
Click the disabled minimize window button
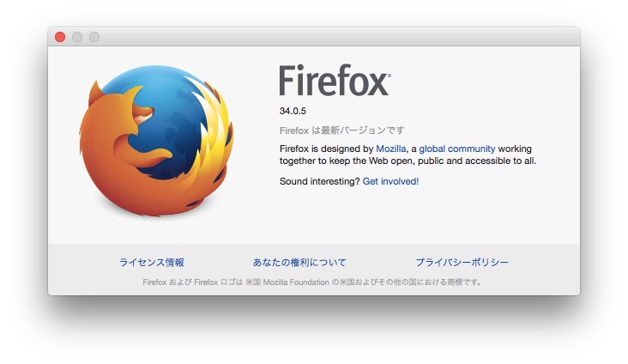point(77,37)
